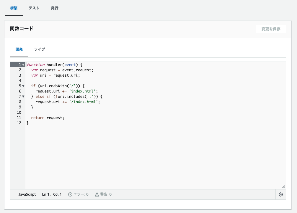Screen dimensions: 297x213
Task: Click the 'event' parameter in handler signature
Action: click(x=70, y=65)
